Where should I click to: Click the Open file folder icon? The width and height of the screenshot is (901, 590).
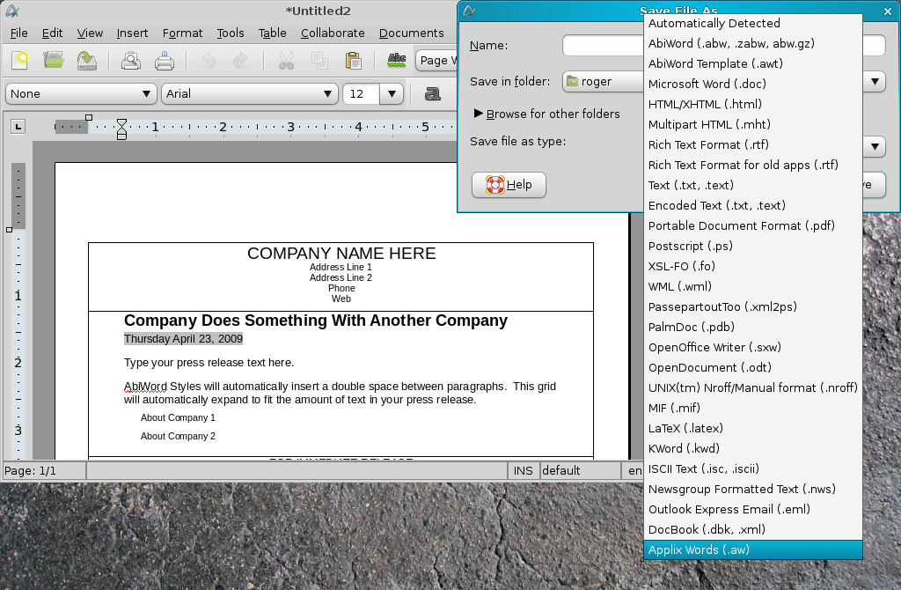click(x=54, y=61)
